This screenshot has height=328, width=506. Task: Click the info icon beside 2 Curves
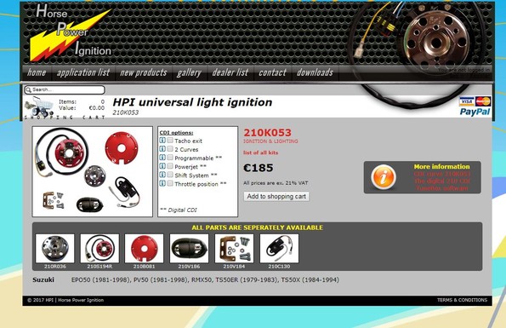click(x=162, y=149)
